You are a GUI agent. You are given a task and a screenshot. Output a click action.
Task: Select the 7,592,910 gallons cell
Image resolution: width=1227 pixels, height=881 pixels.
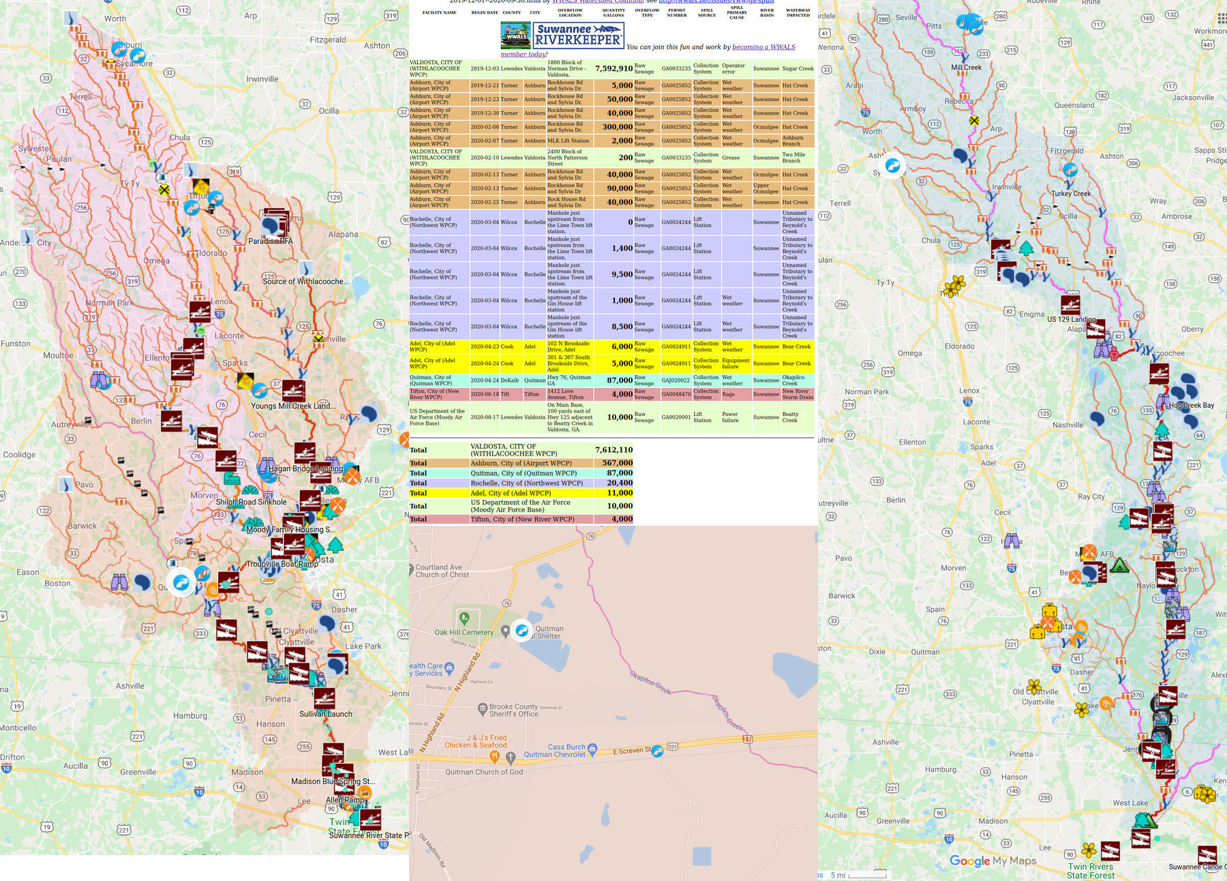(x=613, y=69)
